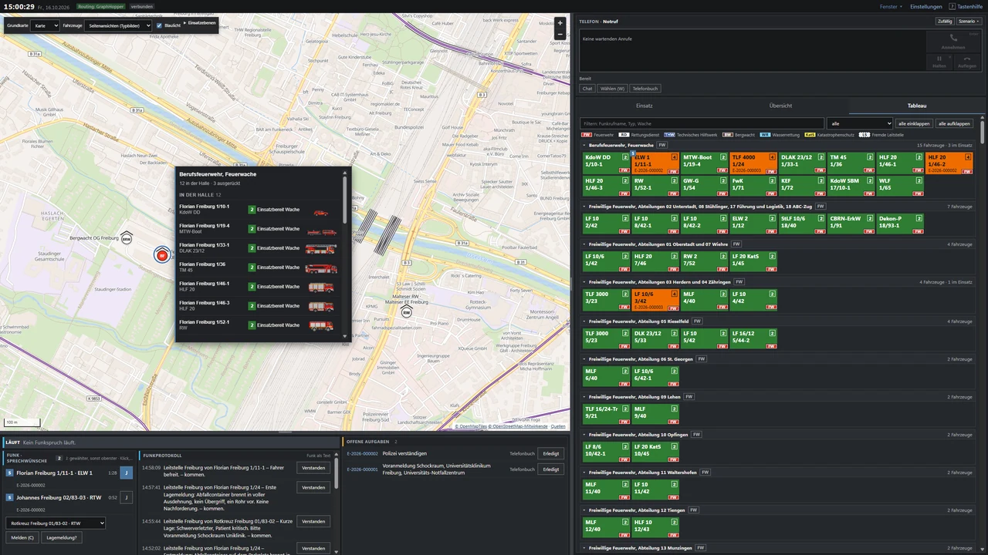Click the red fire station map marker
Image resolution: width=988 pixels, height=555 pixels.
click(162, 255)
